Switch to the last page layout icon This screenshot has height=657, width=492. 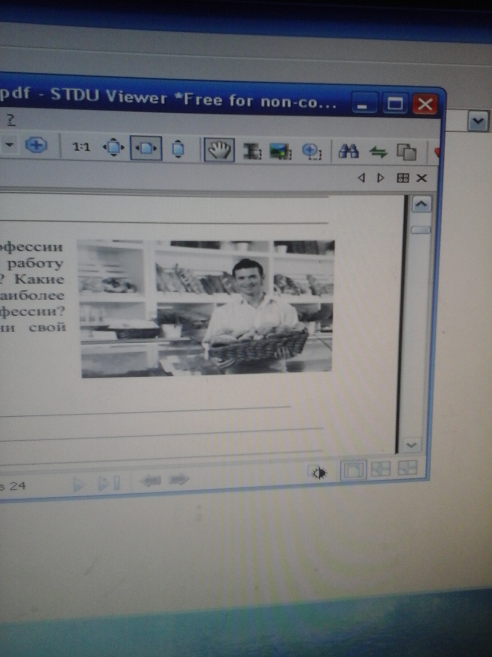(x=407, y=468)
